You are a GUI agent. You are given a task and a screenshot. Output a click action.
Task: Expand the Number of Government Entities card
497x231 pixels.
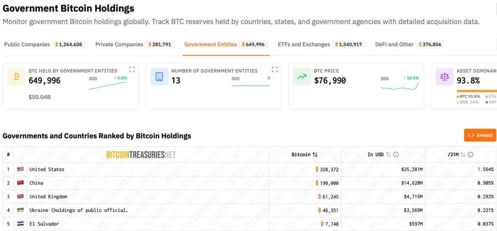click(274, 69)
